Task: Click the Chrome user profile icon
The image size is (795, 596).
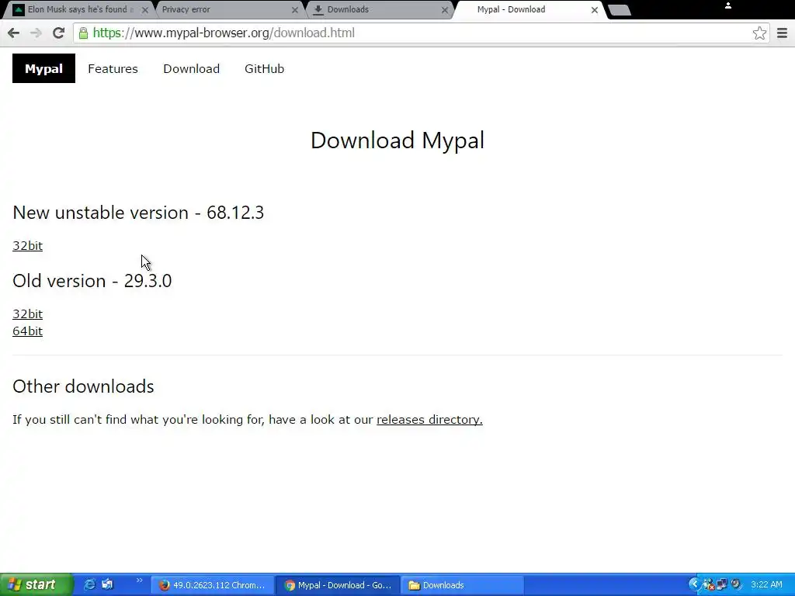Action: (728, 5)
